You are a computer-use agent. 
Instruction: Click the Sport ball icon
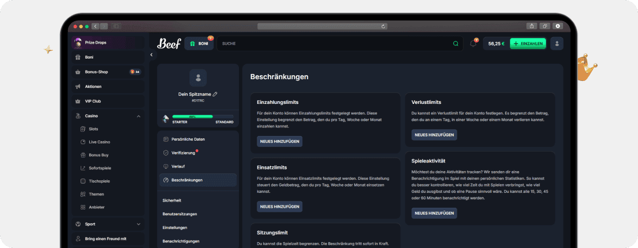pos(78,224)
